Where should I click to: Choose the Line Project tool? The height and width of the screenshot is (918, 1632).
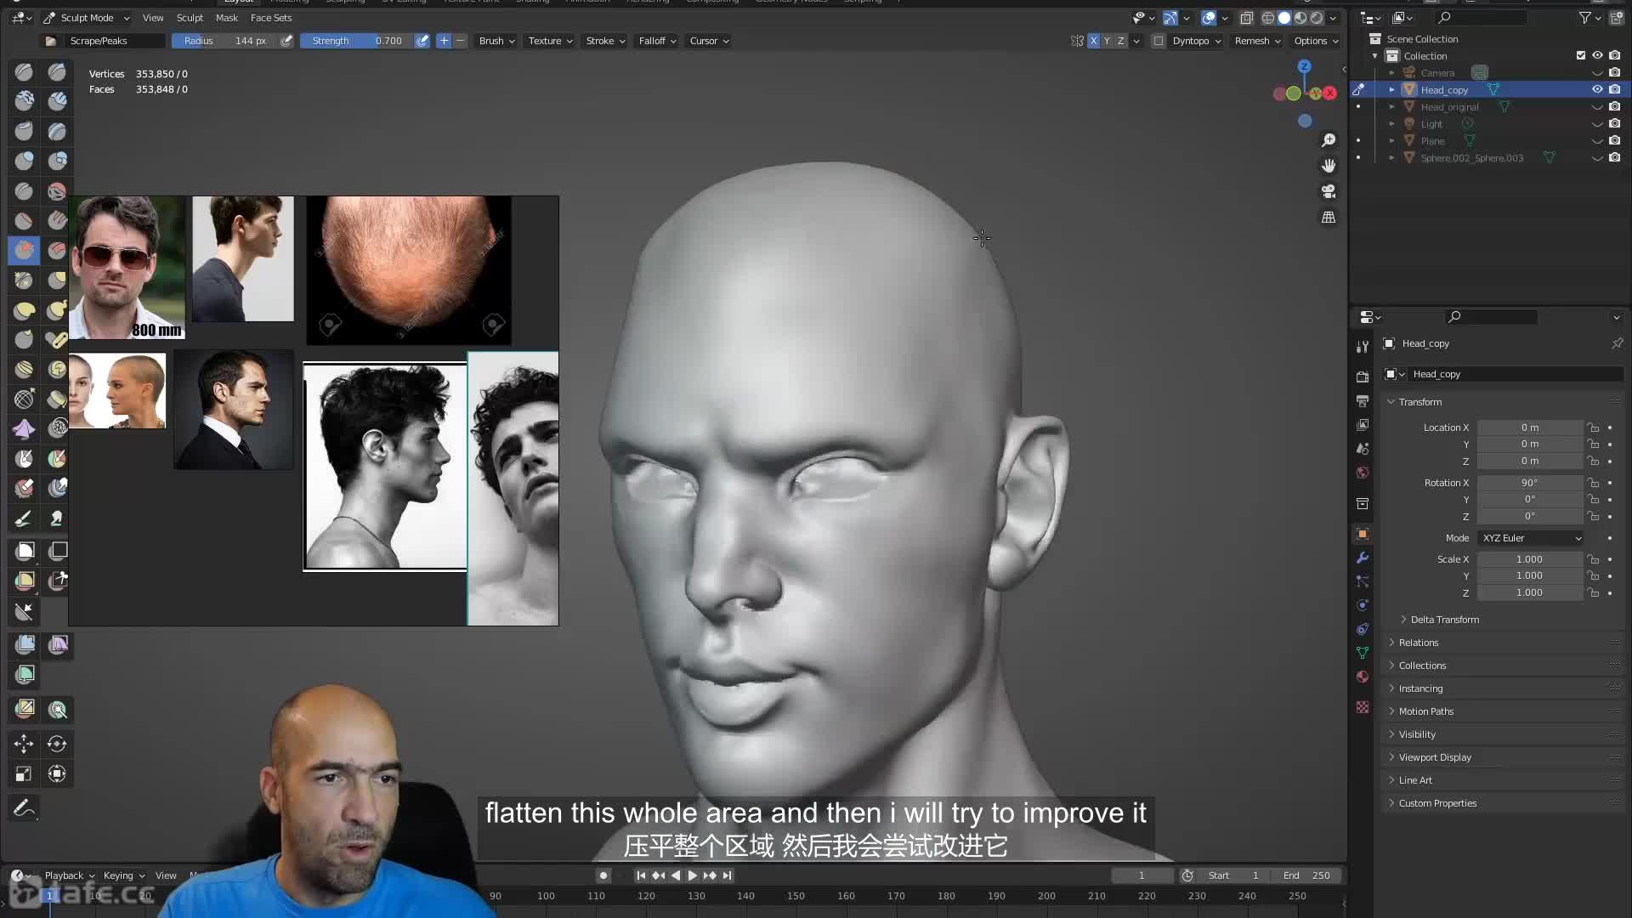[x=24, y=611]
